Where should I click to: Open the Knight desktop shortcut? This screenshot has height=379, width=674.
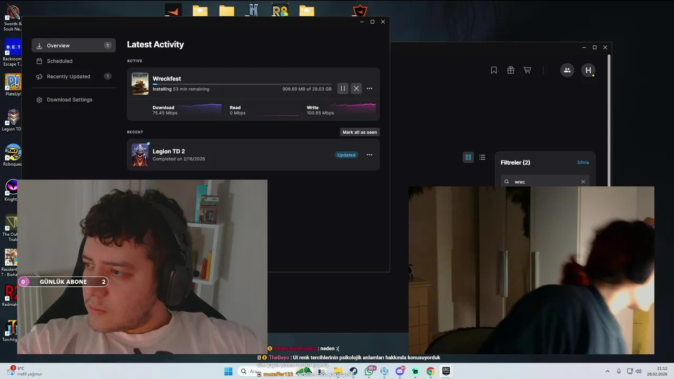point(12,191)
